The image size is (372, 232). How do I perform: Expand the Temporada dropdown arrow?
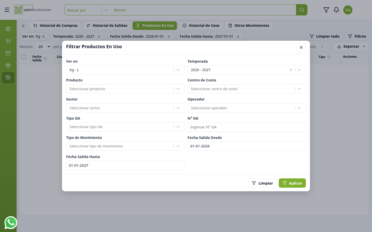(x=299, y=70)
